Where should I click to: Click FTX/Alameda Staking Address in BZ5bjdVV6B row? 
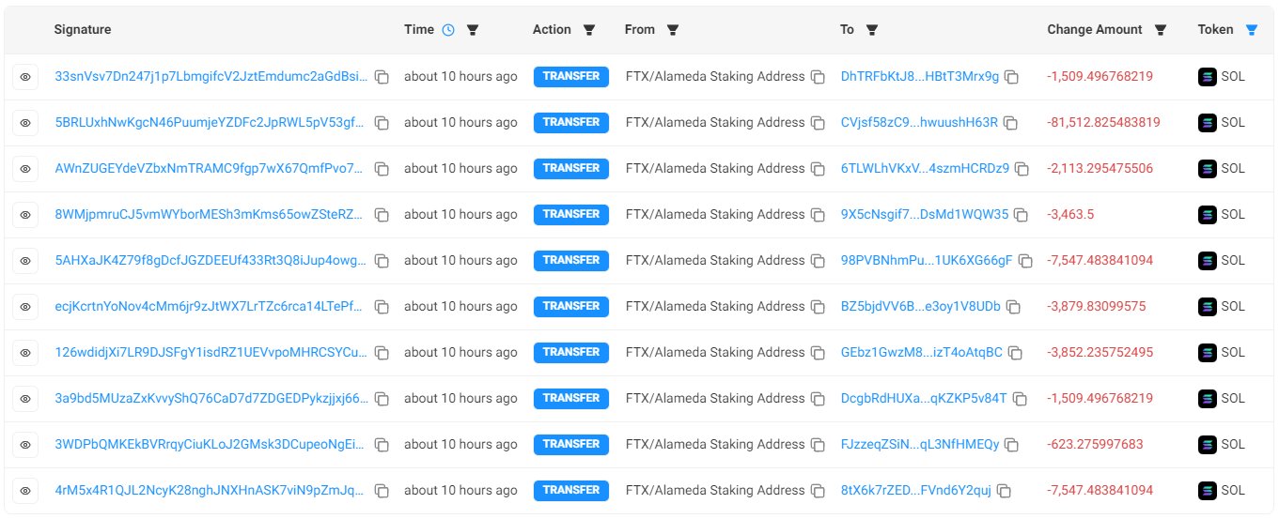(x=715, y=307)
